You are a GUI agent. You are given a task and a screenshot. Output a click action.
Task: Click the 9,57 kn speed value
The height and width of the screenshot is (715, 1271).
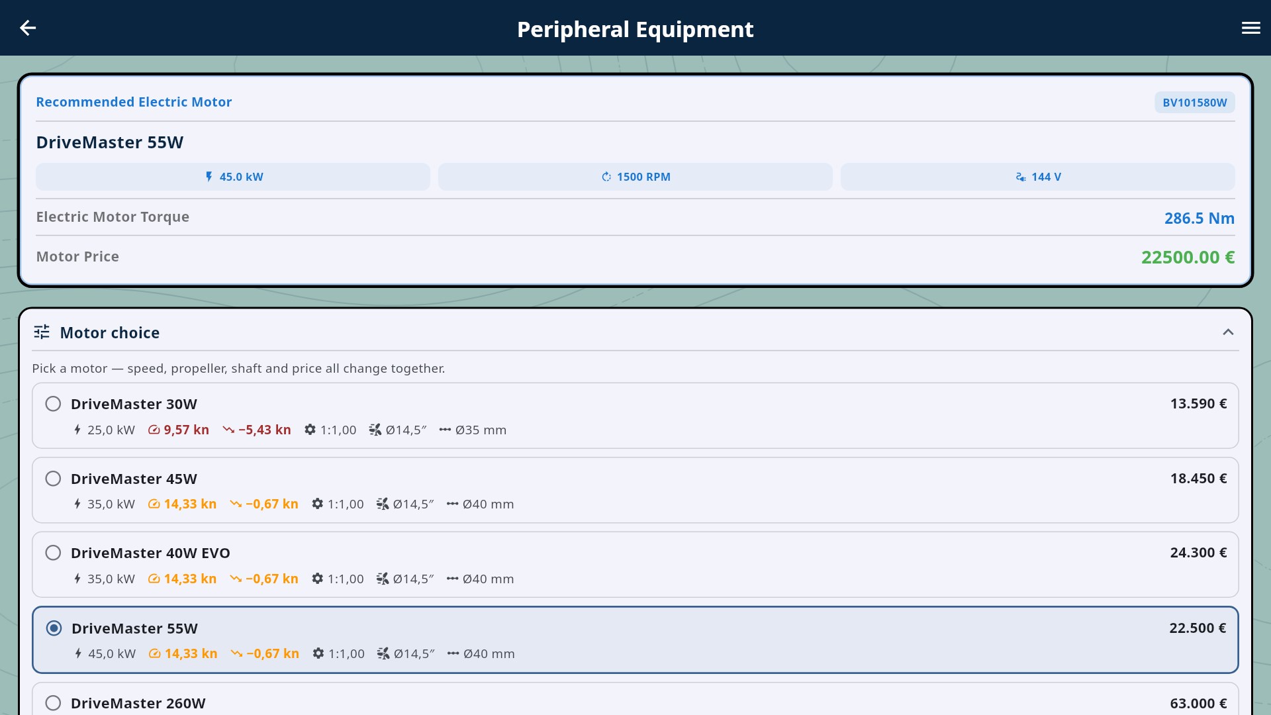pos(186,430)
